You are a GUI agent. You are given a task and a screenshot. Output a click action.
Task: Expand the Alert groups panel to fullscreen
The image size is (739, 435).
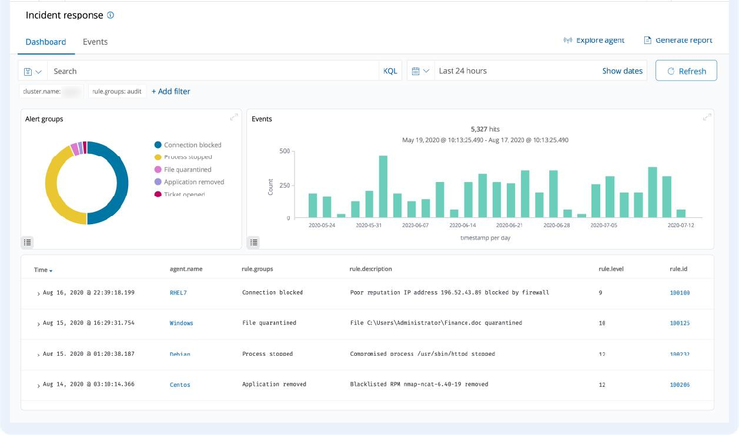click(234, 117)
